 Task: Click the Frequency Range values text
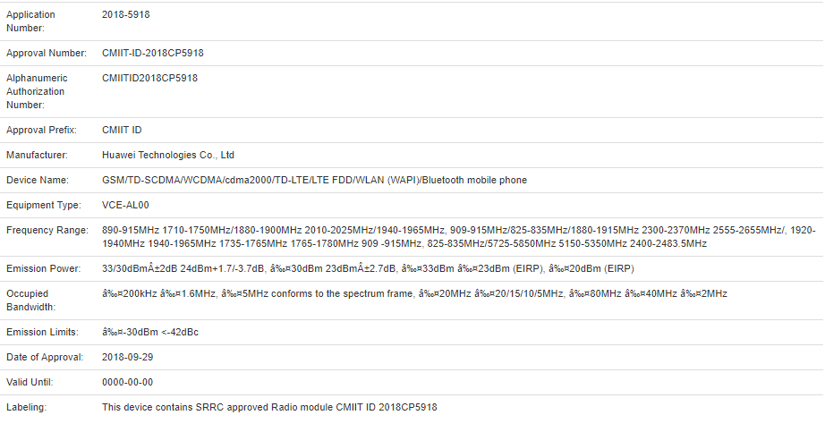pyautogui.click(x=446, y=237)
